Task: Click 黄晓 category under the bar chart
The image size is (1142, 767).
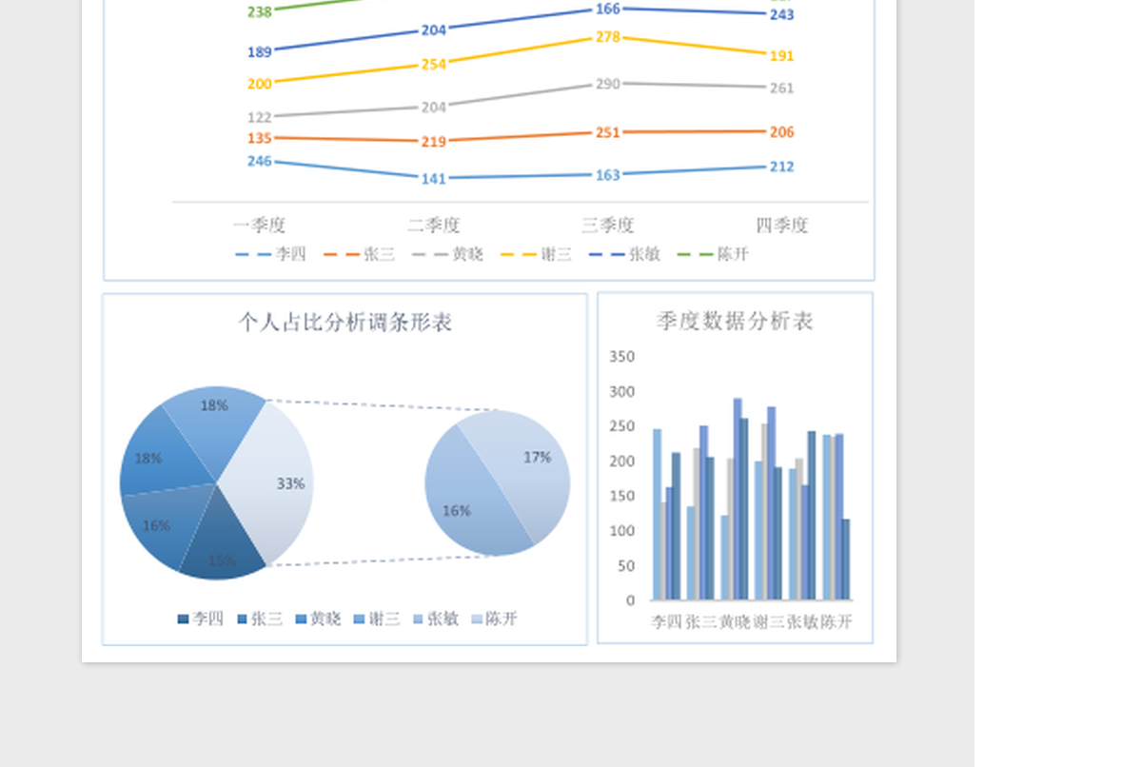Action: [x=735, y=622]
